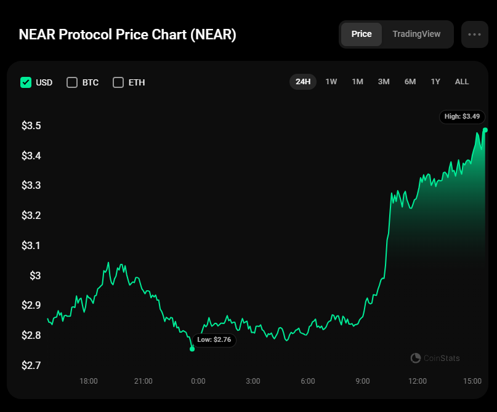Select the 3M time range

point(384,82)
